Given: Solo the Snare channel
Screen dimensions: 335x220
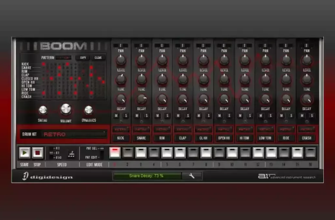Looking at the screenshot, I should (x=146, y=116).
